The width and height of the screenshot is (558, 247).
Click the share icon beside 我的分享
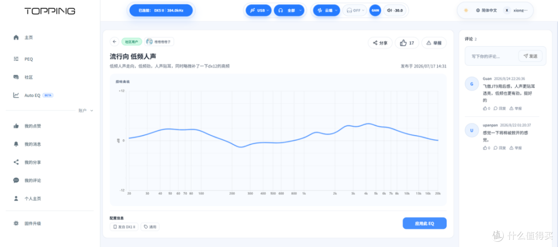(16, 162)
